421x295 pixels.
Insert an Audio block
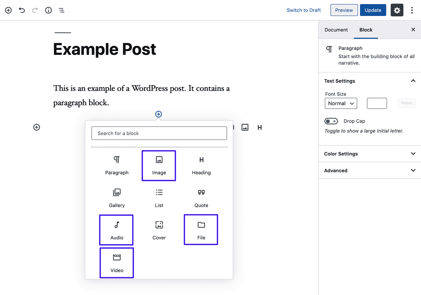[x=116, y=230]
